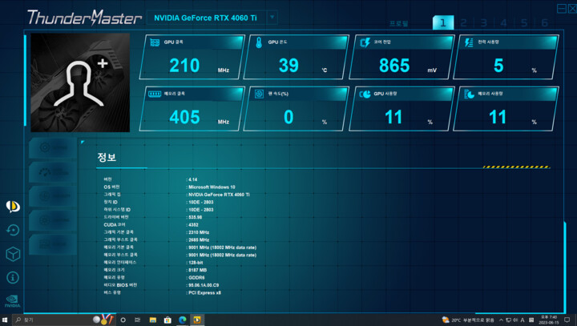Click the reset/restore icon in left sidebar
This screenshot has width=577, height=326.
pos(13,230)
